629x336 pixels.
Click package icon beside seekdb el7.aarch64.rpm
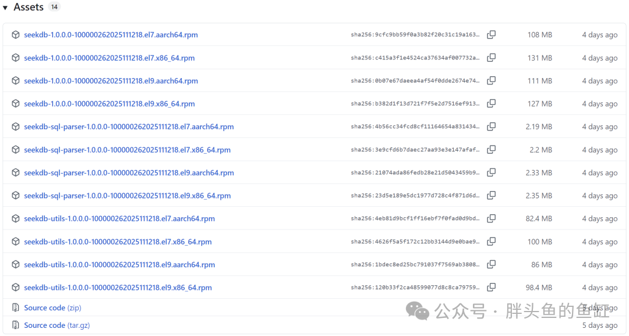pos(16,35)
